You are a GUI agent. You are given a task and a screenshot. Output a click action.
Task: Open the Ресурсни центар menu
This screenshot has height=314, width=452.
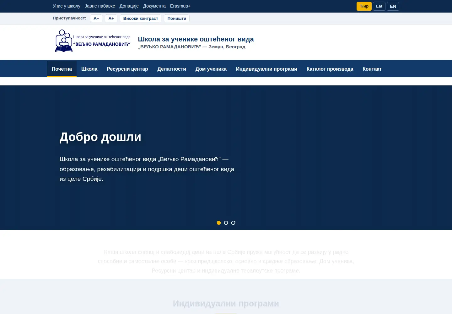coord(127,69)
